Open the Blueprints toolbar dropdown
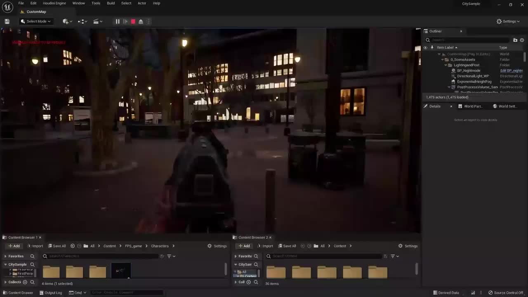This screenshot has height=297, width=528. click(82, 21)
